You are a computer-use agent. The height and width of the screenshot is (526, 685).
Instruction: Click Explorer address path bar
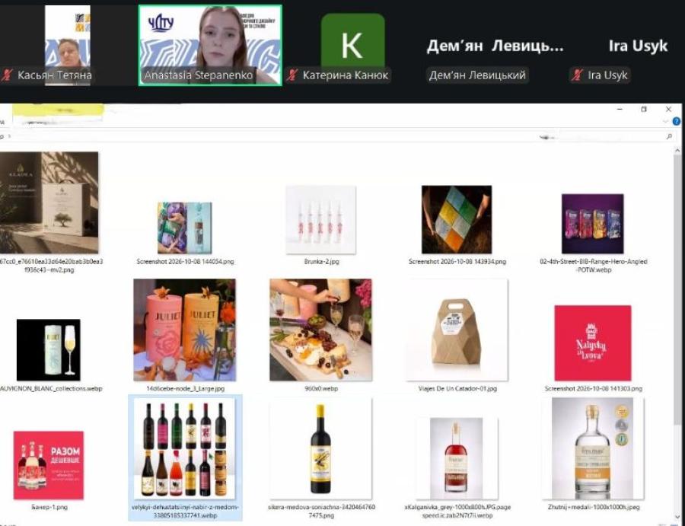pyautogui.click(x=266, y=137)
